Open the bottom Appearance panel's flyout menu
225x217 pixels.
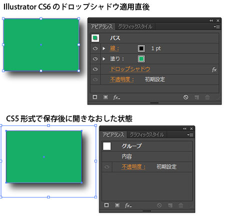tap(190, 134)
